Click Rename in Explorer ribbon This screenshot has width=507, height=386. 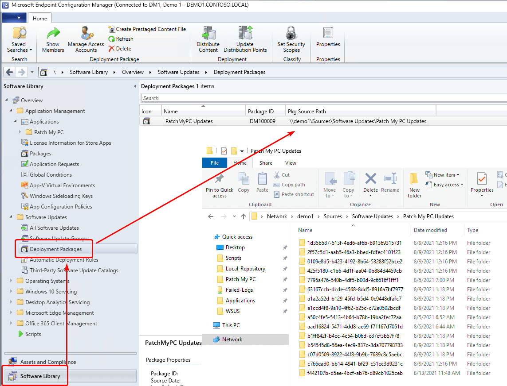tap(390, 183)
